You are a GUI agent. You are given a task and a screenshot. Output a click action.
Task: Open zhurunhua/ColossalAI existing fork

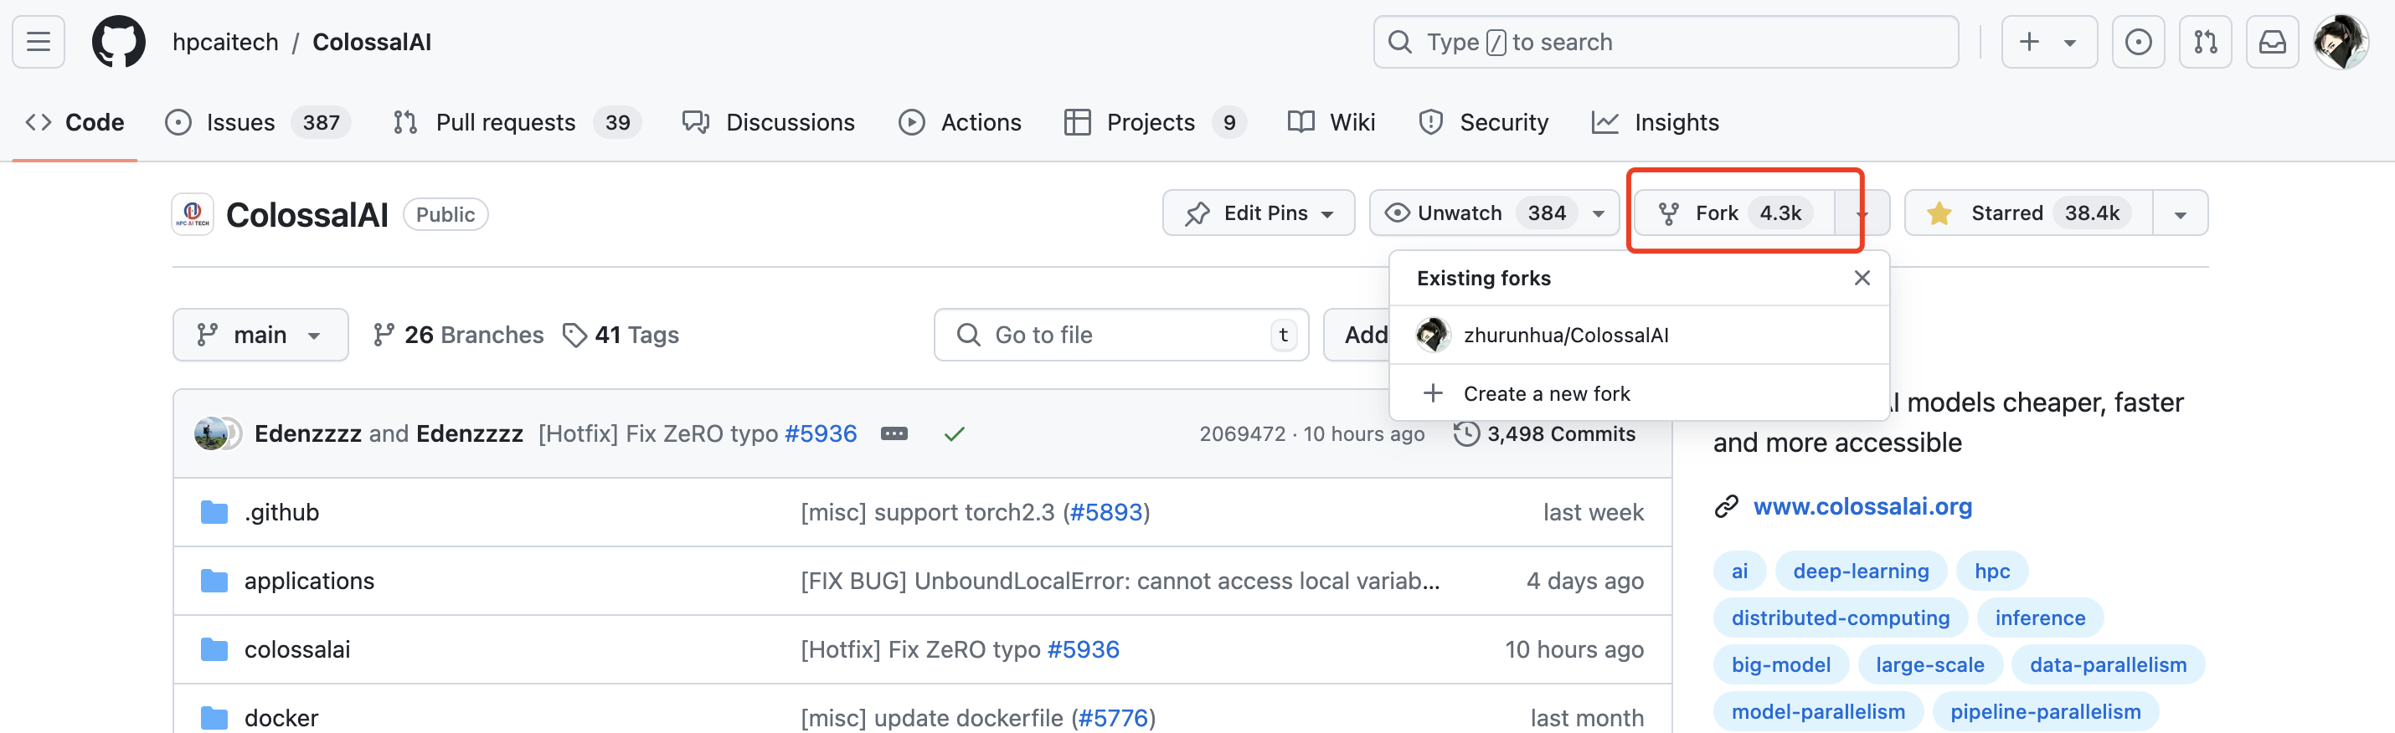[x=1639, y=335]
